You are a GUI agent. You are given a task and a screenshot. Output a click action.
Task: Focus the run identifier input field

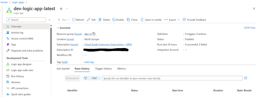(x=172, y=78)
